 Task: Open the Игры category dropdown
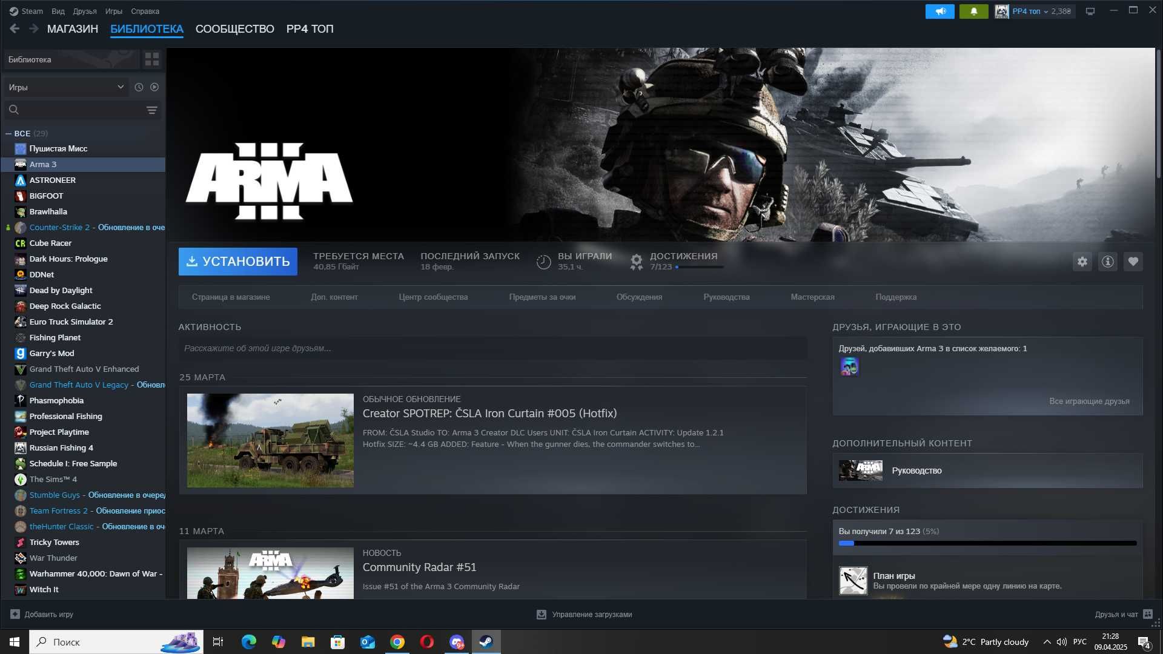[x=66, y=87]
